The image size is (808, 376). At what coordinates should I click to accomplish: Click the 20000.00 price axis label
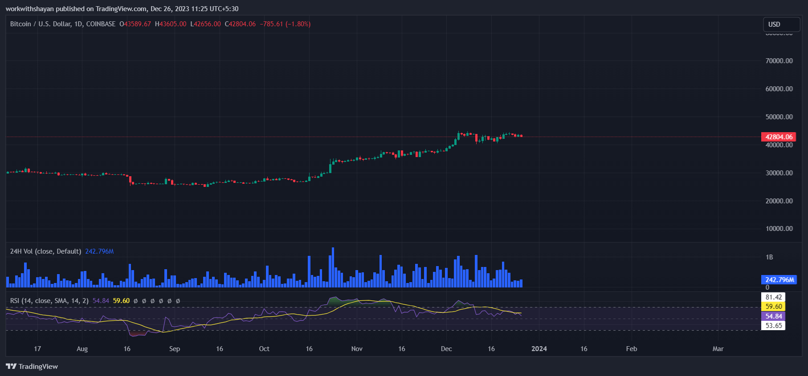click(779, 201)
